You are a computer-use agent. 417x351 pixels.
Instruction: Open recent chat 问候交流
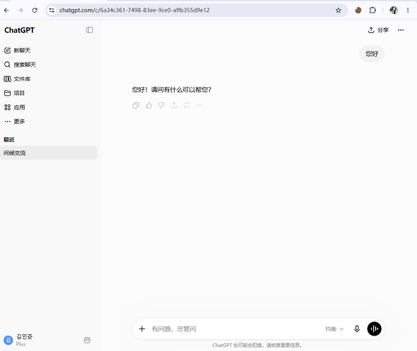[49, 153]
